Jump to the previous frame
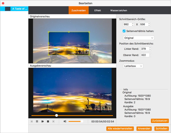Image resolution: width=171 pixels, height=133 pixels. tap(32, 121)
